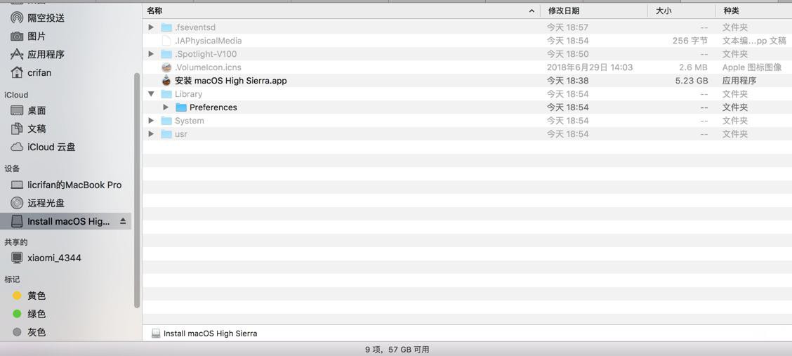Select the 图片 pictures sidebar icon
This screenshot has width=792, height=356.
pyautogui.click(x=17, y=37)
